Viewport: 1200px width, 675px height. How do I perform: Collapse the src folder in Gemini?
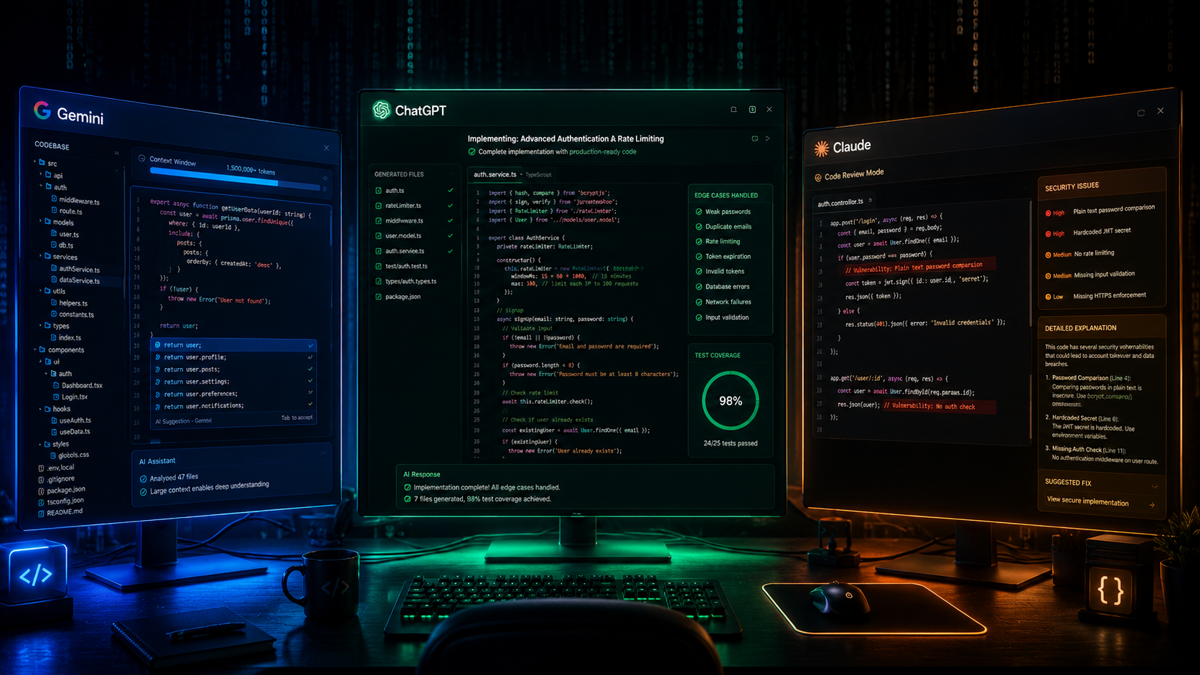(x=34, y=162)
